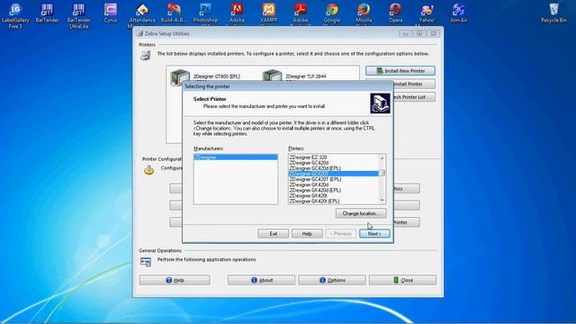576x324 pixels.
Task: Click Change location... button
Action: point(361,213)
